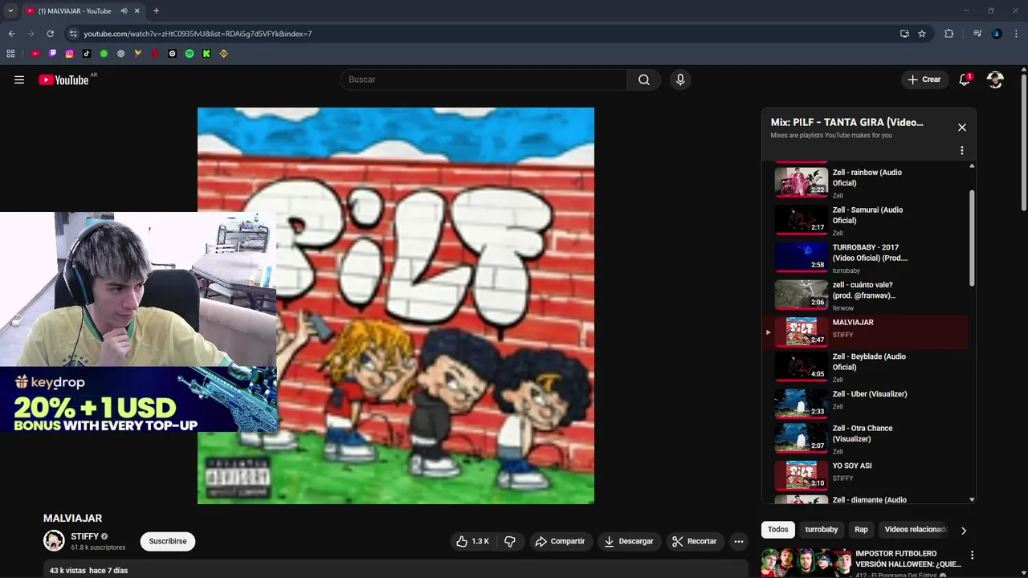Open site information icon in address bar
Image resolution: width=1028 pixels, height=578 pixels.
(73, 34)
